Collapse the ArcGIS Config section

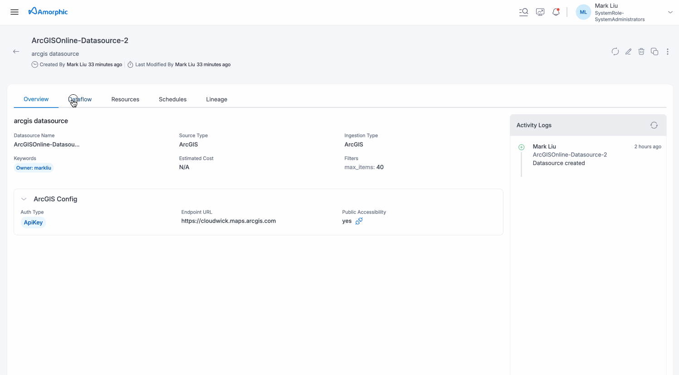tap(24, 199)
